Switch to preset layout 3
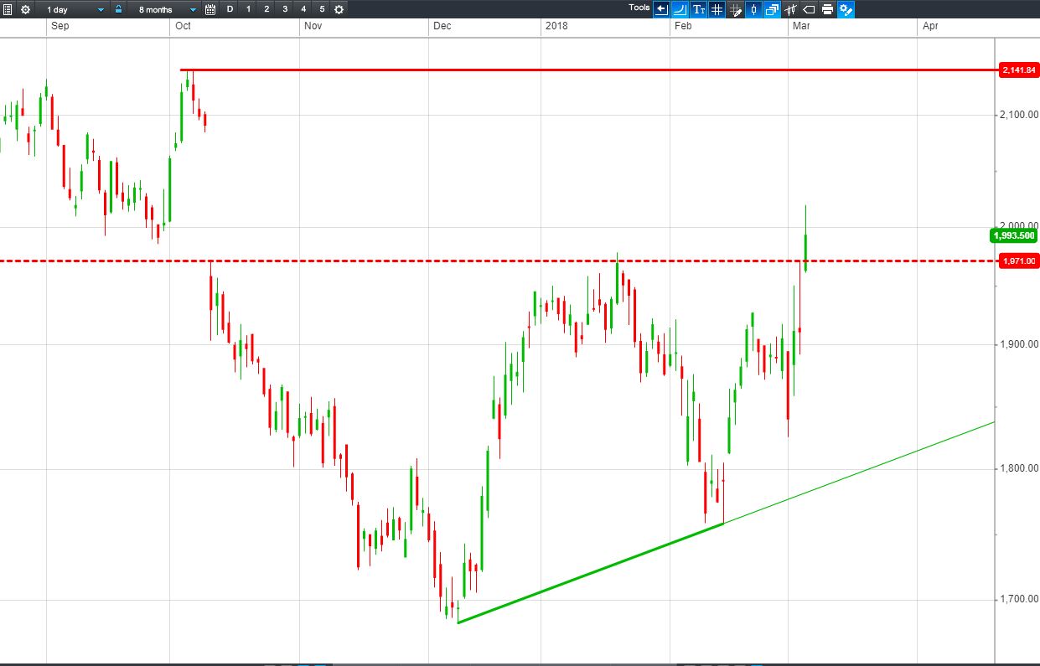1040x666 pixels. click(285, 9)
